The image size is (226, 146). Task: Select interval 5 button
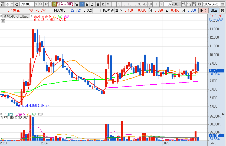click(124, 4)
